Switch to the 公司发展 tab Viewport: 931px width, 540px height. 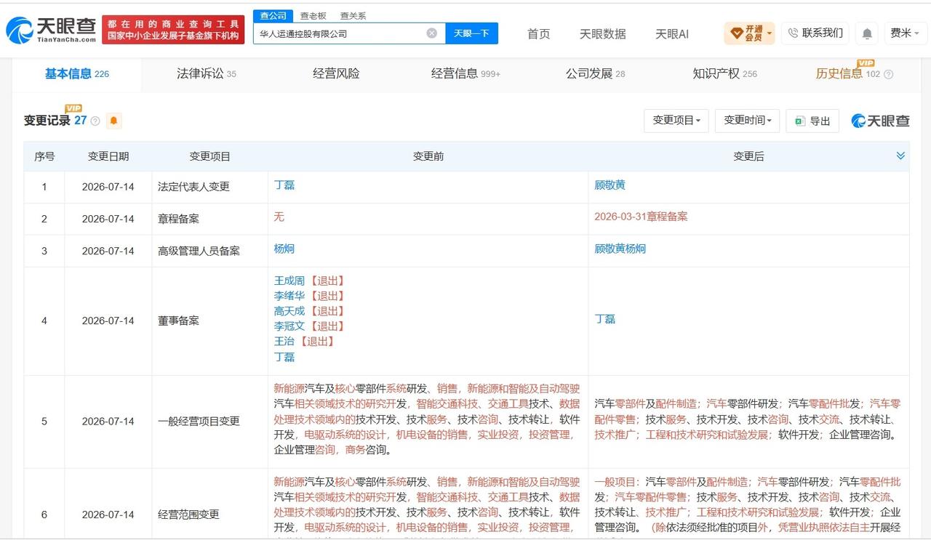pos(595,73)
